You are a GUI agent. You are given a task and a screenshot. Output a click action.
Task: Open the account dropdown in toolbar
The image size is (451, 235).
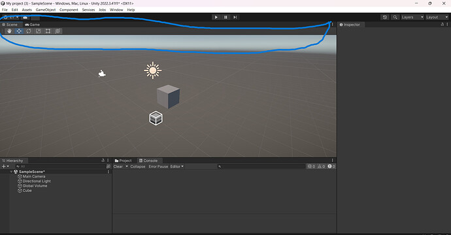coord(12,17)
